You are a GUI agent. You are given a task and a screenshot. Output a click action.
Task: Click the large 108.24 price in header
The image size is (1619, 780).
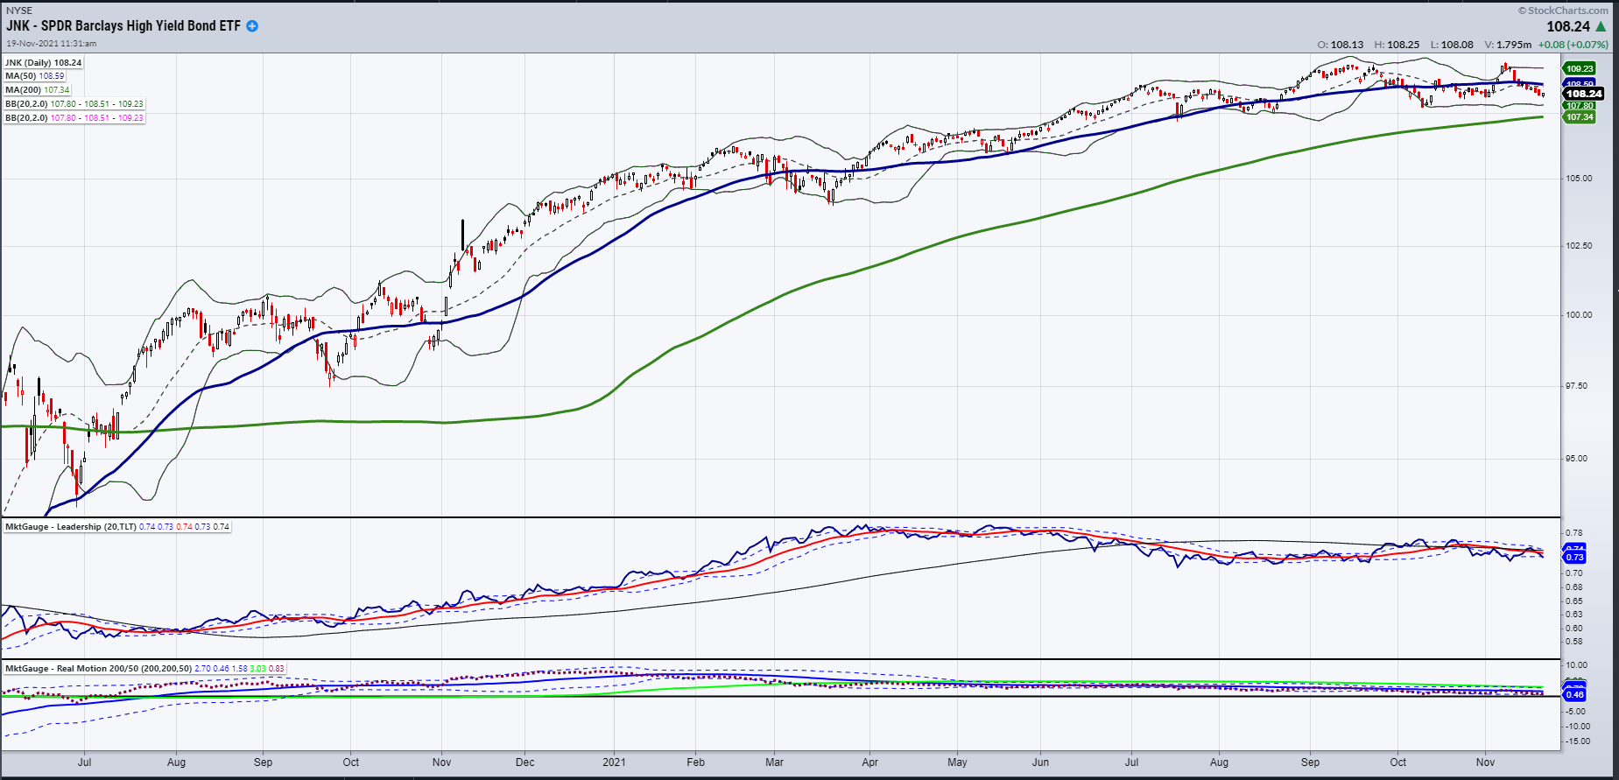[x=1568, y=26]
